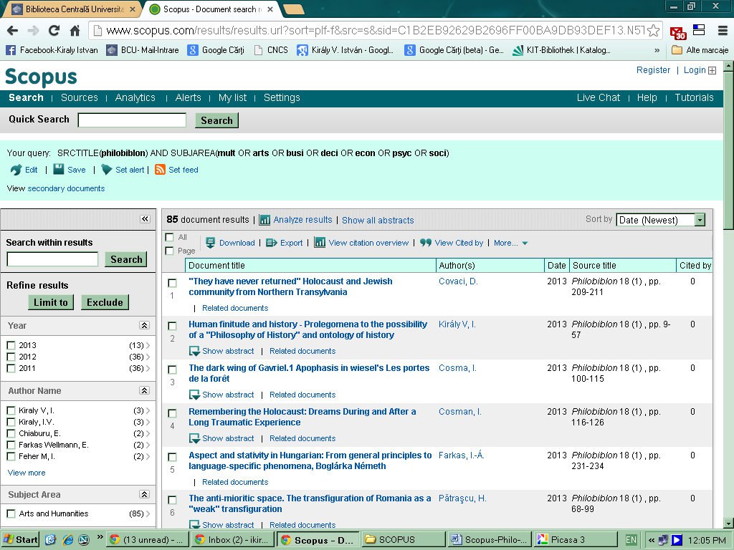Viewport: 734px width, 550px height.
Task: Tick the Arts and Humanities subject checkbox
Action: [x=11, y=513]
